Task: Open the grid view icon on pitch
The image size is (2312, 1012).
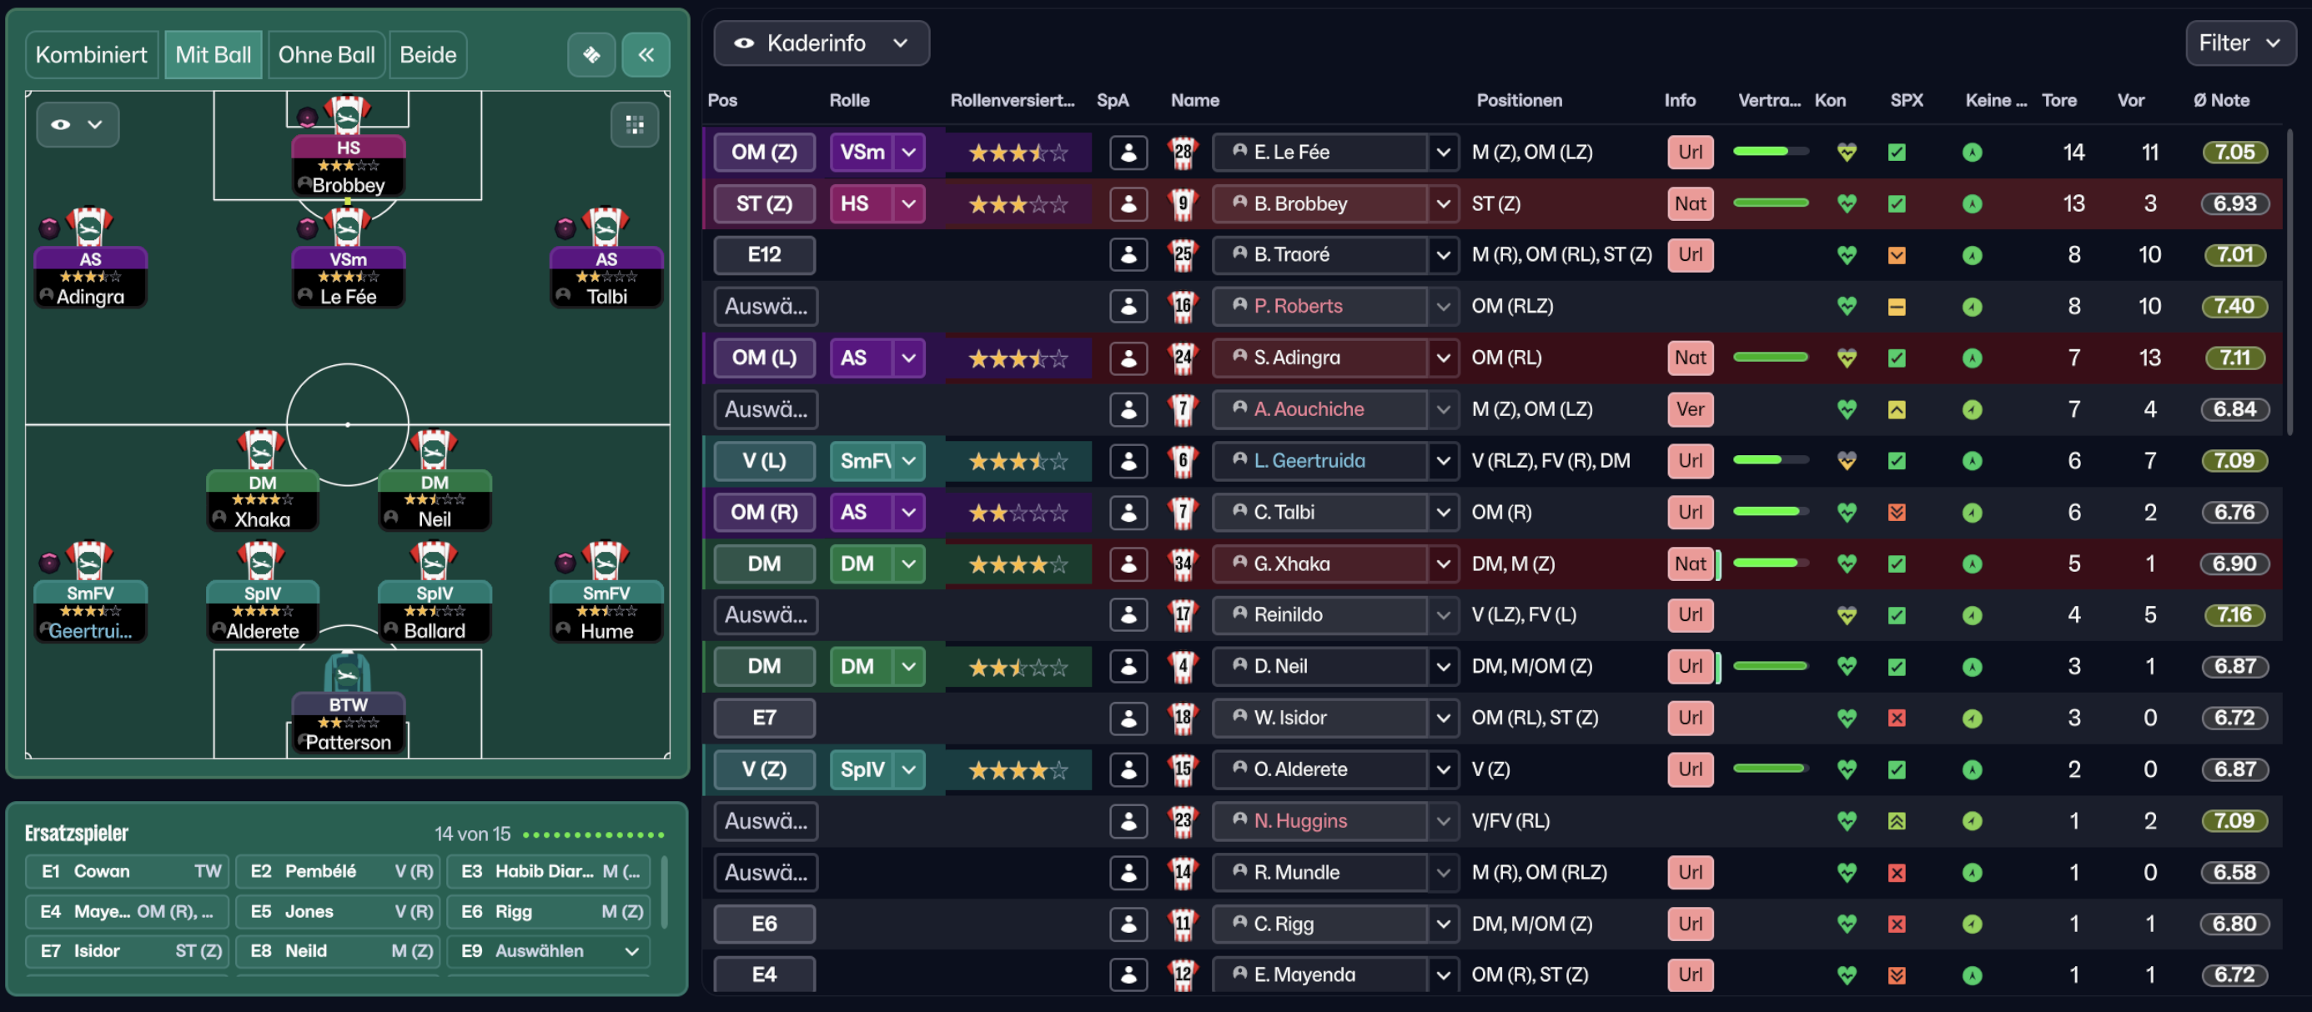Action: [x=635, y=125]
